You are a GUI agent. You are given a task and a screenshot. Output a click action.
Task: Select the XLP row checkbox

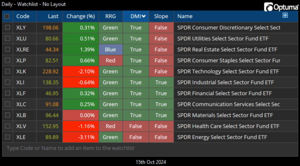pos(7,60)
